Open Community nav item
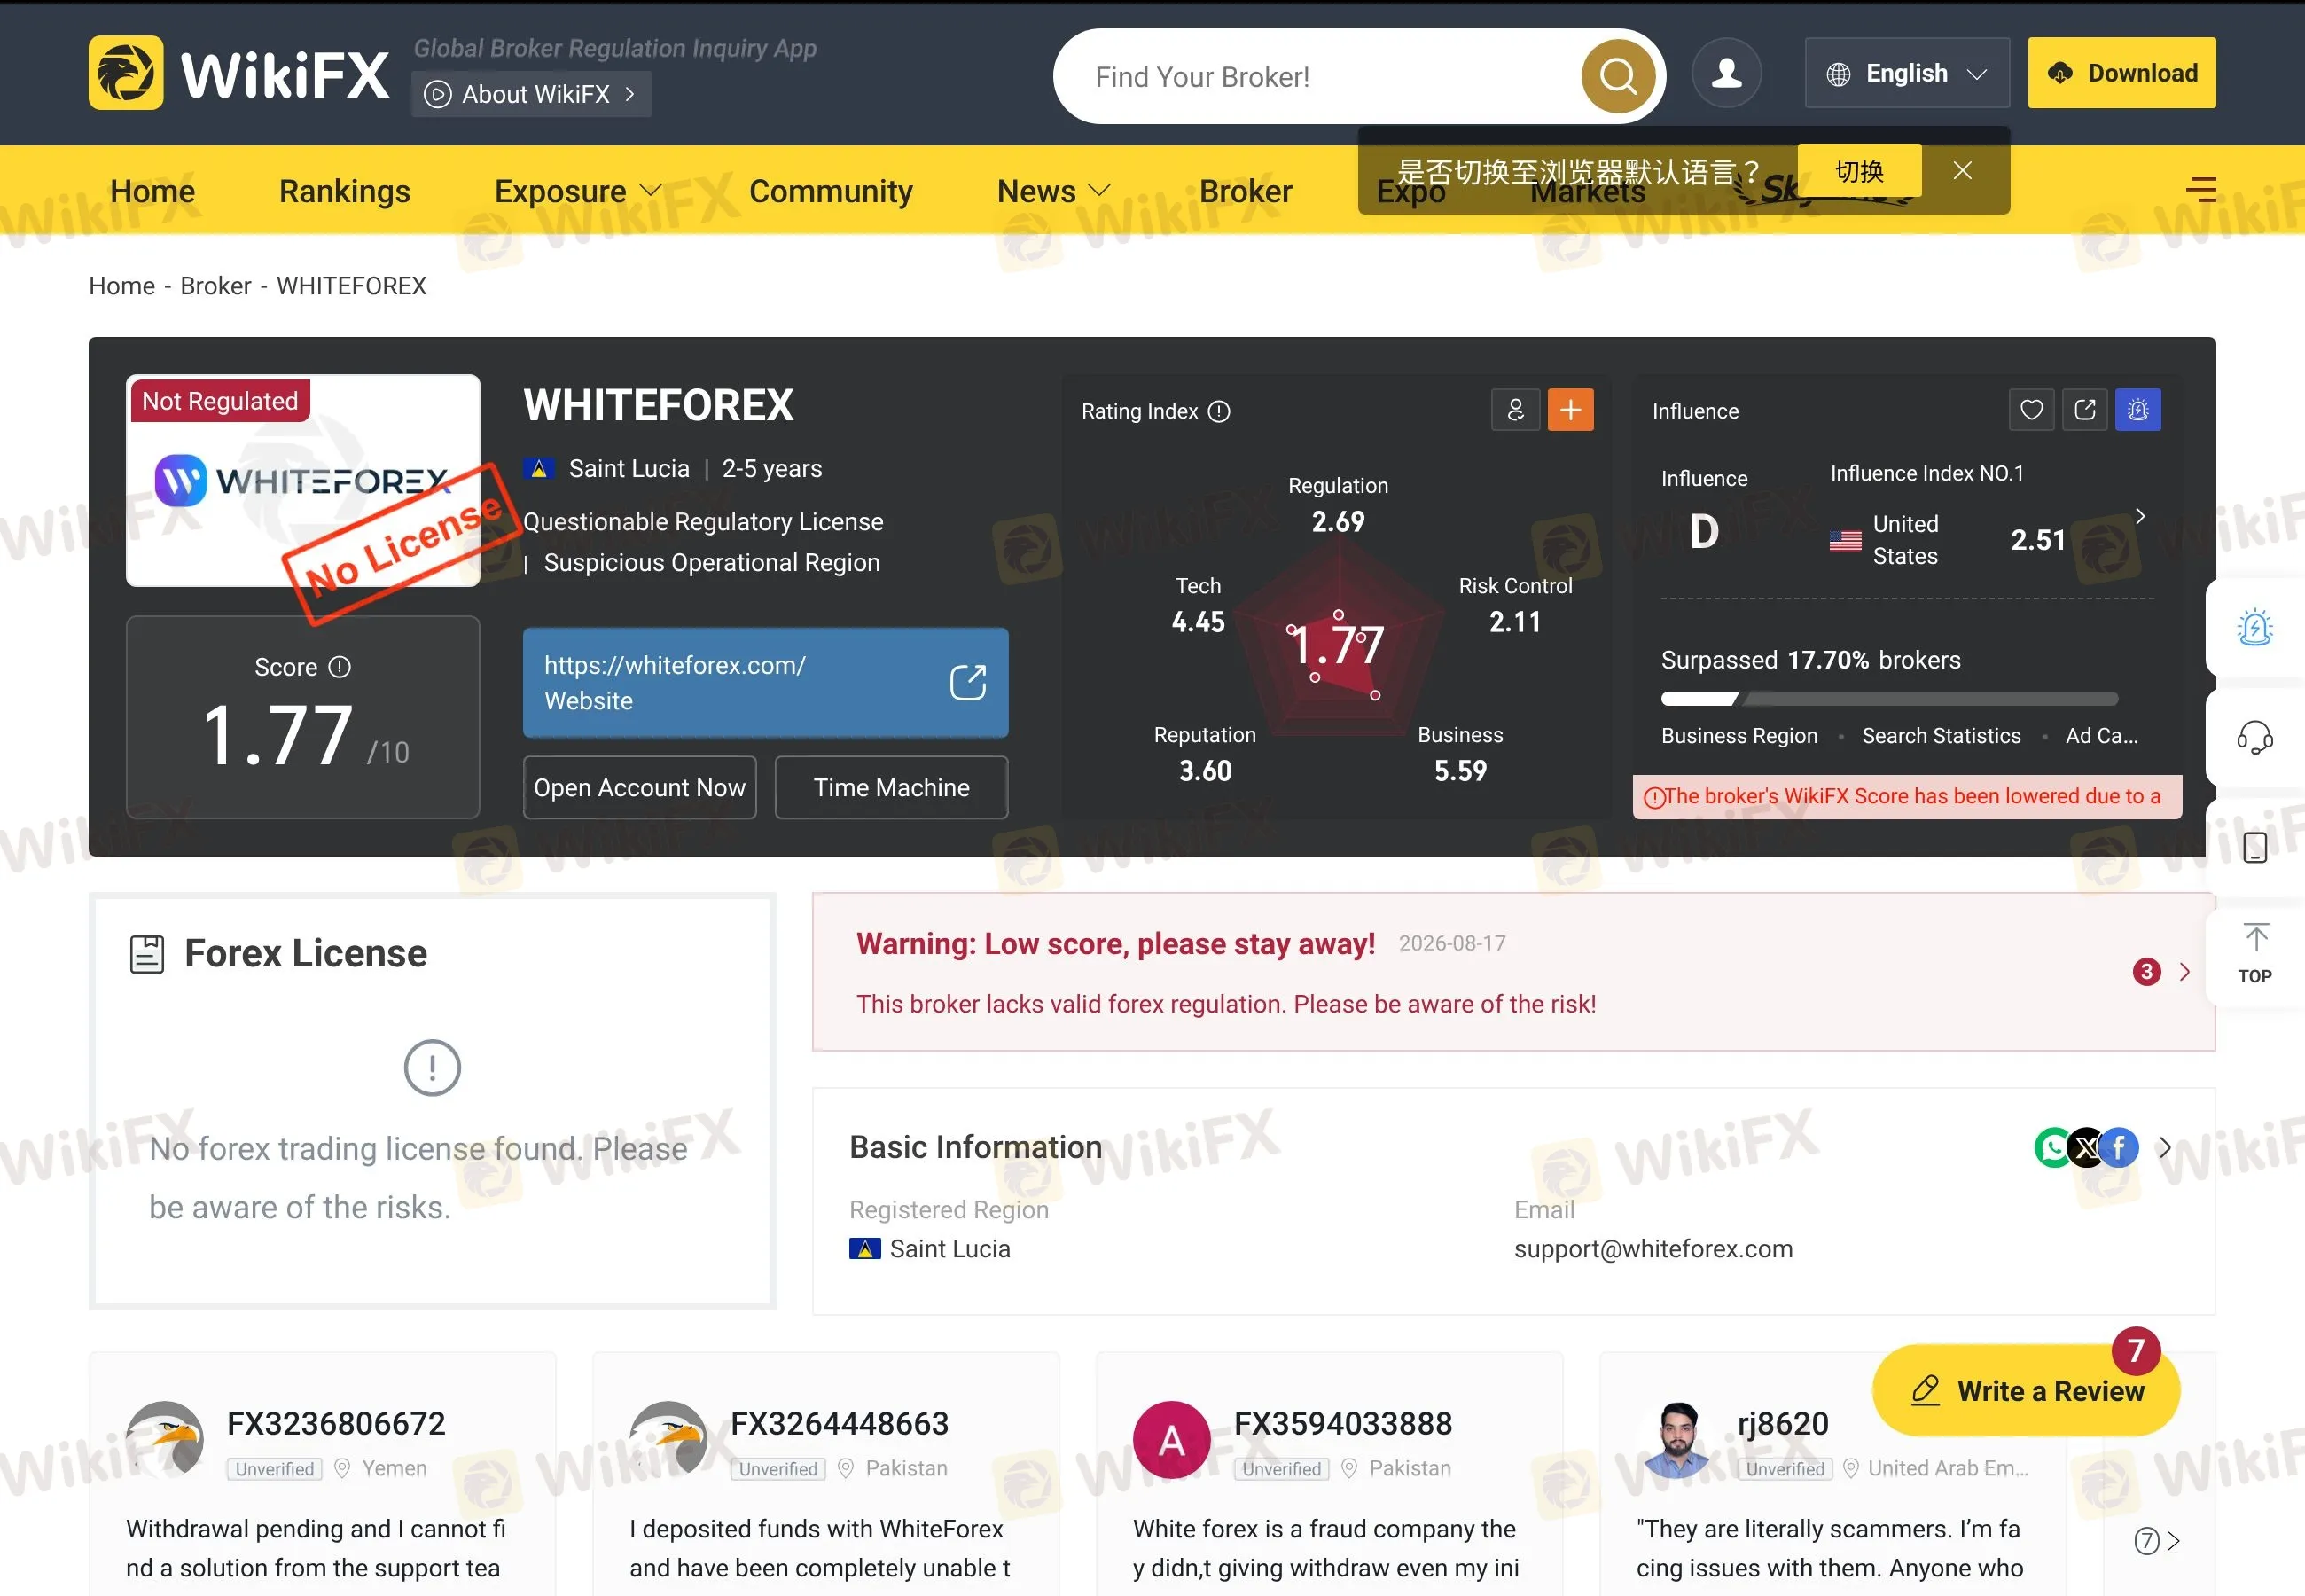This screenshot has width=2305, height=1596. (x=831, y=191)
